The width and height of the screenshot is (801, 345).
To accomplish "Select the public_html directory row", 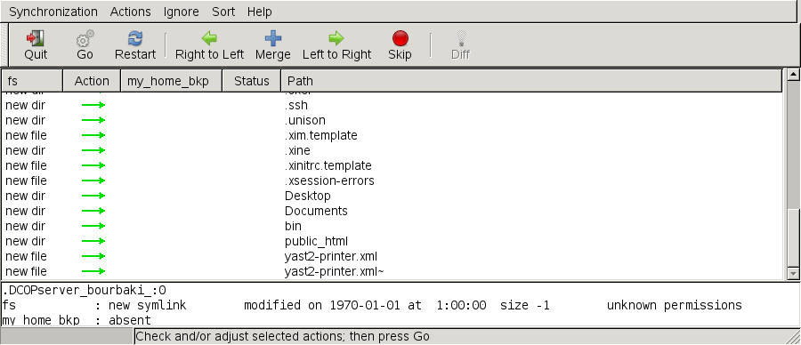I will (x=392, y=241).
